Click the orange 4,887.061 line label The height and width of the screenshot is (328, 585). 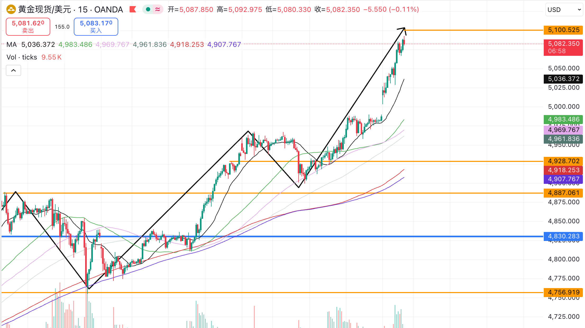point(563,193)
